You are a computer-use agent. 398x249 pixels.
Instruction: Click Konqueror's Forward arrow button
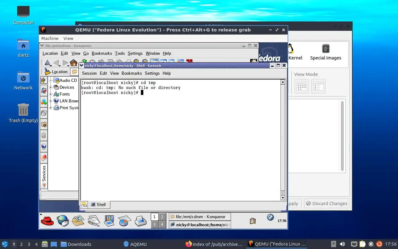[x=65, y=63]
